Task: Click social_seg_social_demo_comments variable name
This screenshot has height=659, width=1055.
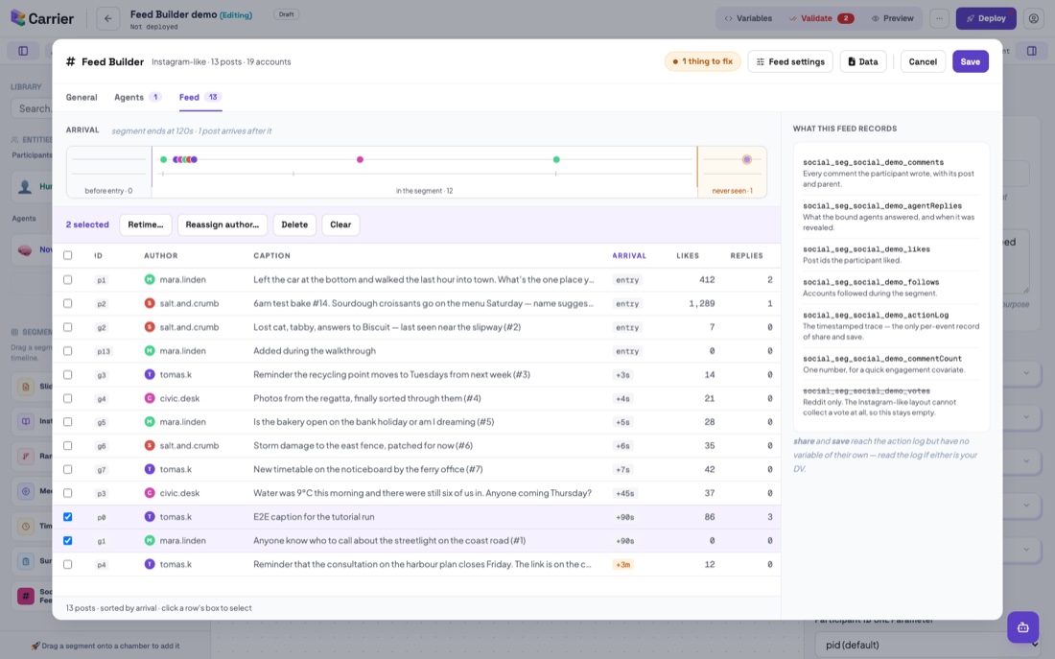Action: 873,162
